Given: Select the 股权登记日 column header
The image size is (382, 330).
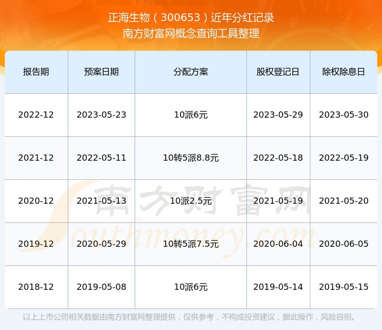Looking at the screenshot, I should pyautogui.click(x=278, y=72).
